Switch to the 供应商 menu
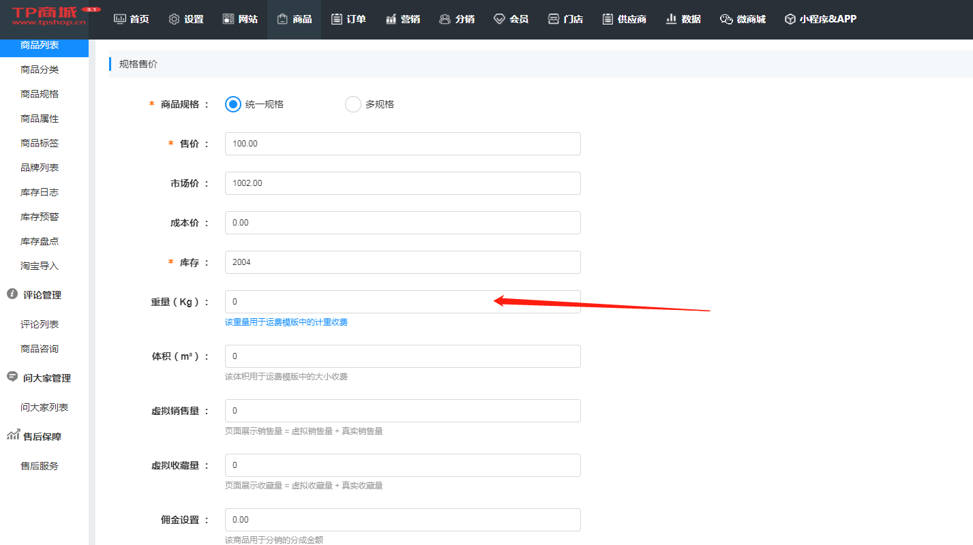The height and width of the screenshot is (545, 973). [624, 19]
